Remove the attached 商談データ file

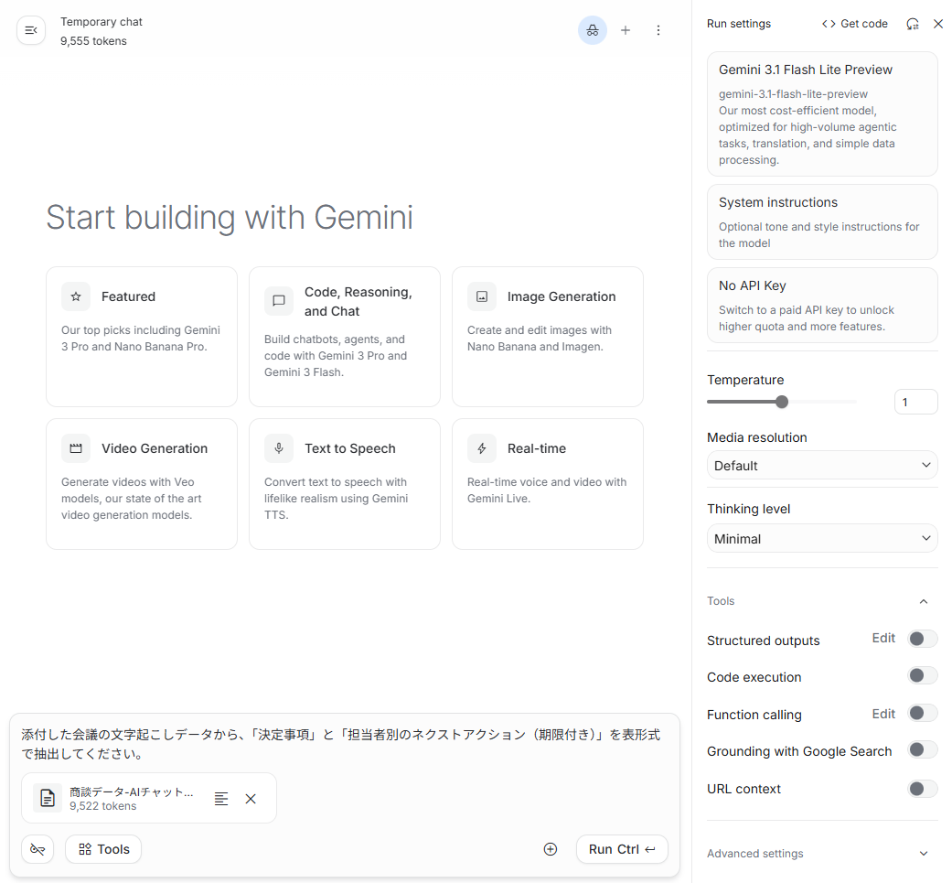pos(251,799)
